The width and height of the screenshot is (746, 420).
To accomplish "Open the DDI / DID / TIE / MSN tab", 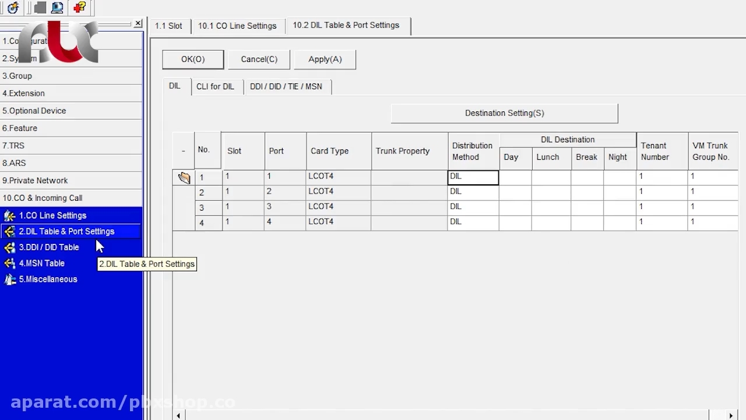I will (x=286, y=86).
